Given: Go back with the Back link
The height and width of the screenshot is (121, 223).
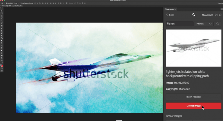Looking at the screenshot, I should [170, 15].
